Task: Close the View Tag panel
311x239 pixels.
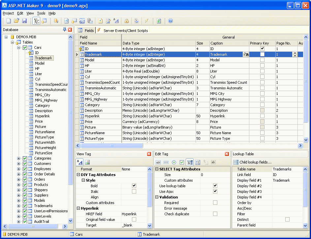Action: click(x=149, y=154)
